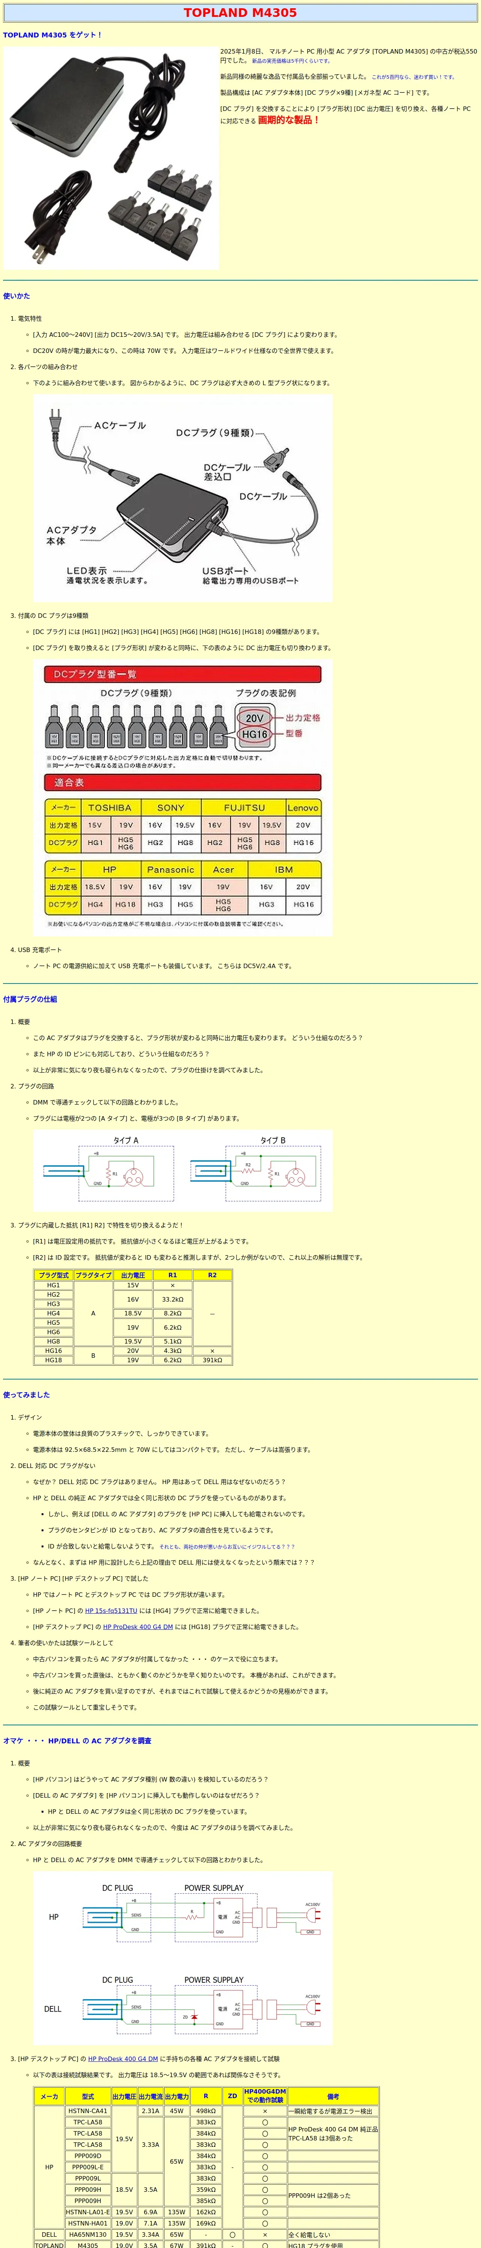Open HP ProDesk 400 G4 DM link in the AC adapter test line

pos(123,2059)
